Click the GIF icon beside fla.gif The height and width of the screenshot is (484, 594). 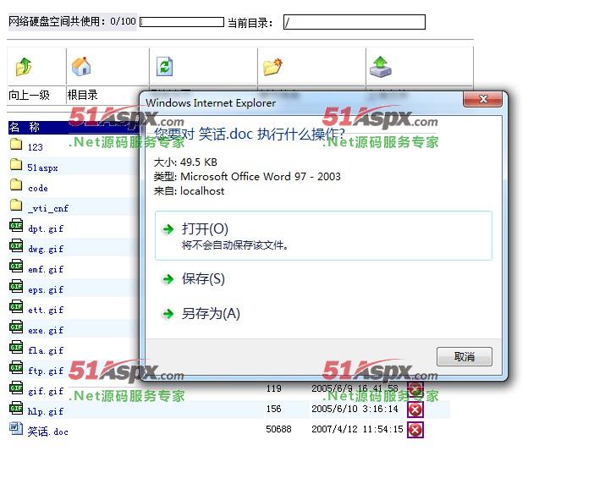[16, 347]
